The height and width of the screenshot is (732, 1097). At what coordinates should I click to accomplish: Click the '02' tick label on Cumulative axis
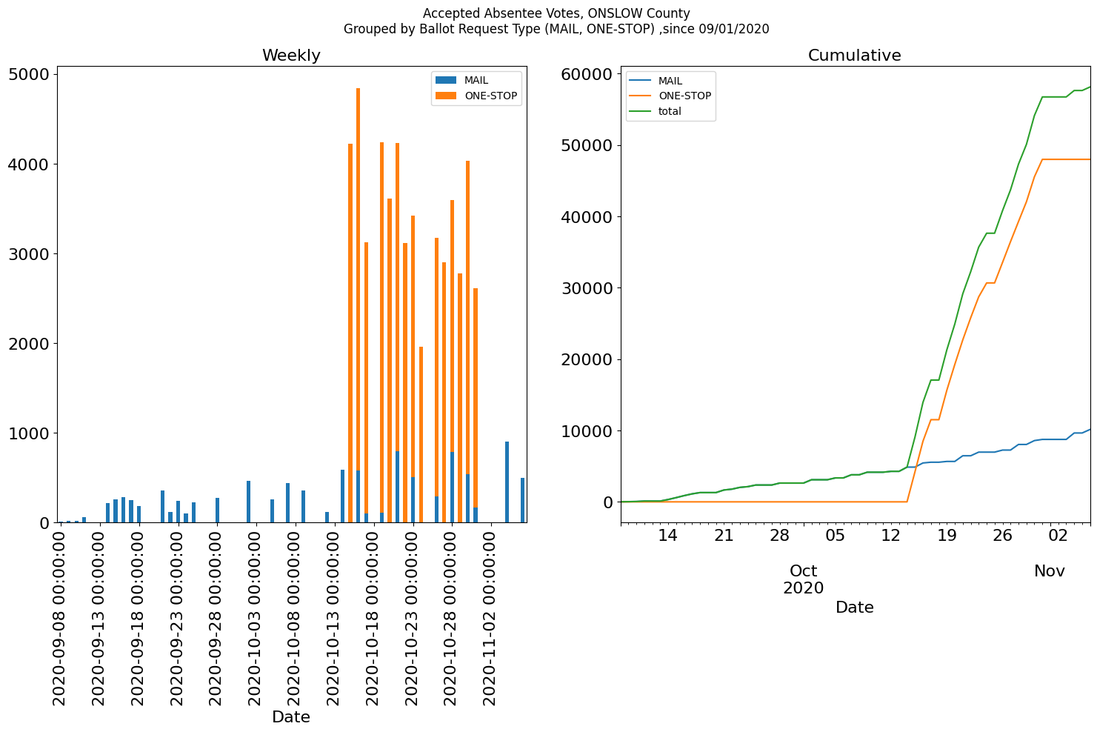coord(1058,535)
